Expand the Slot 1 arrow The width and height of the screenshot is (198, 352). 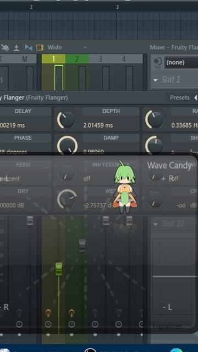155,80
